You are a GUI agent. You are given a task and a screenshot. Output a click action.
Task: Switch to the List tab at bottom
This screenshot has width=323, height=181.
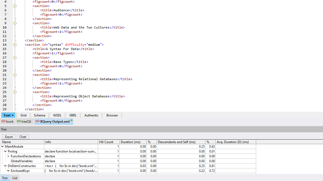pos(15,178)
